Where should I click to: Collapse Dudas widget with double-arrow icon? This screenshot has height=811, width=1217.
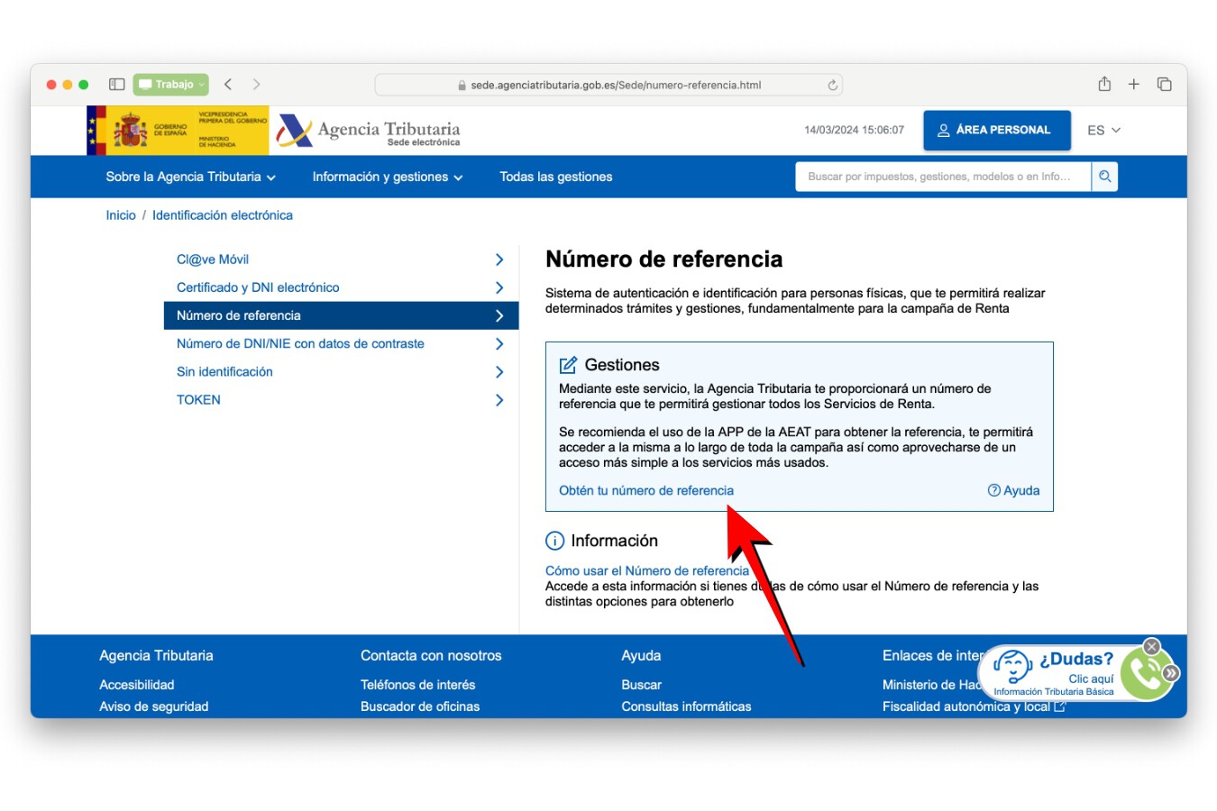(1170, 673)
